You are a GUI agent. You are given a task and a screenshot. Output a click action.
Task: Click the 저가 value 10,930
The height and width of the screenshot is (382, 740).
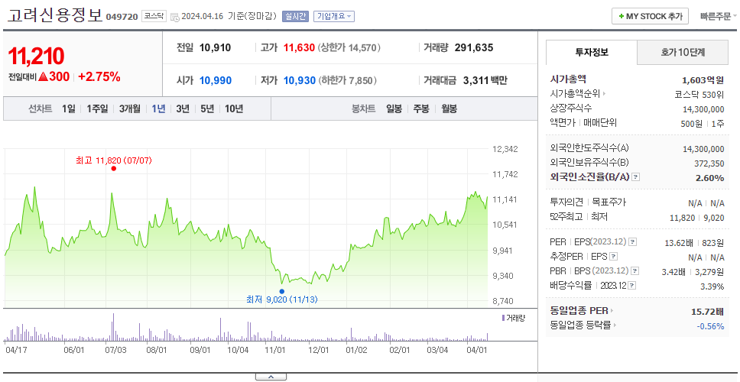pos(299,81)
